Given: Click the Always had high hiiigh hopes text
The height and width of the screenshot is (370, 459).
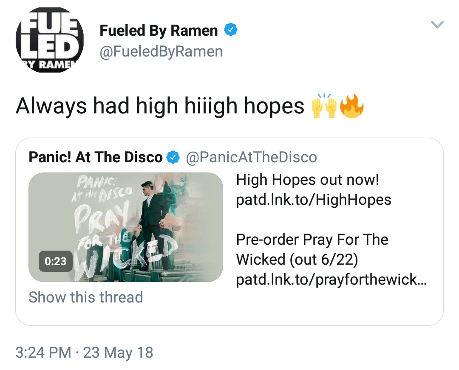Looking at the screenshot, I should [x=160, y=106].
